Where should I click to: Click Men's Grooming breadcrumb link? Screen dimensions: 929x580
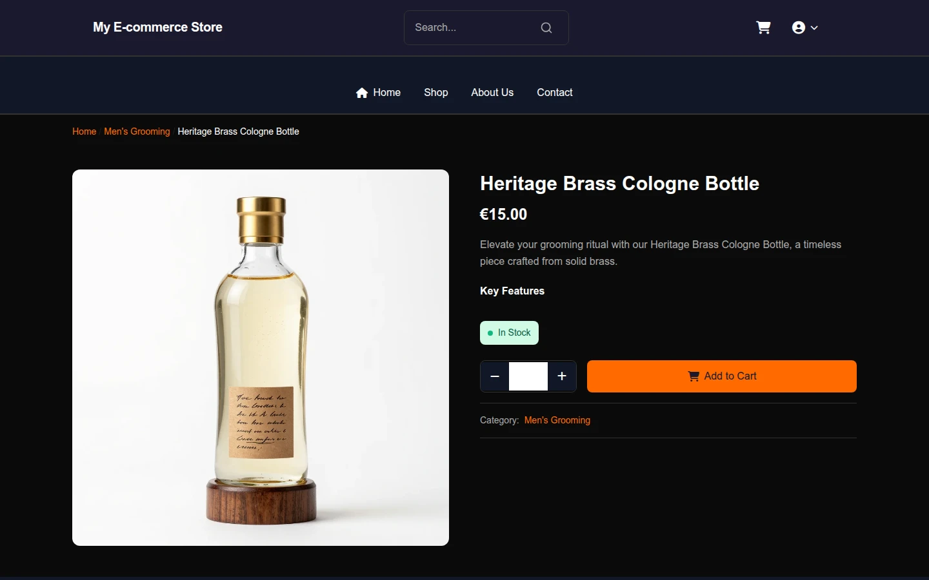pyautogui.click(x=137, y=131)
